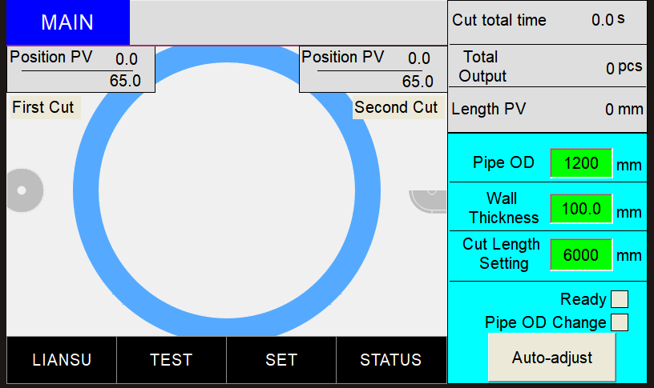Switch to the TEST tab
The image size is (654, 388).
click(172, 360)
